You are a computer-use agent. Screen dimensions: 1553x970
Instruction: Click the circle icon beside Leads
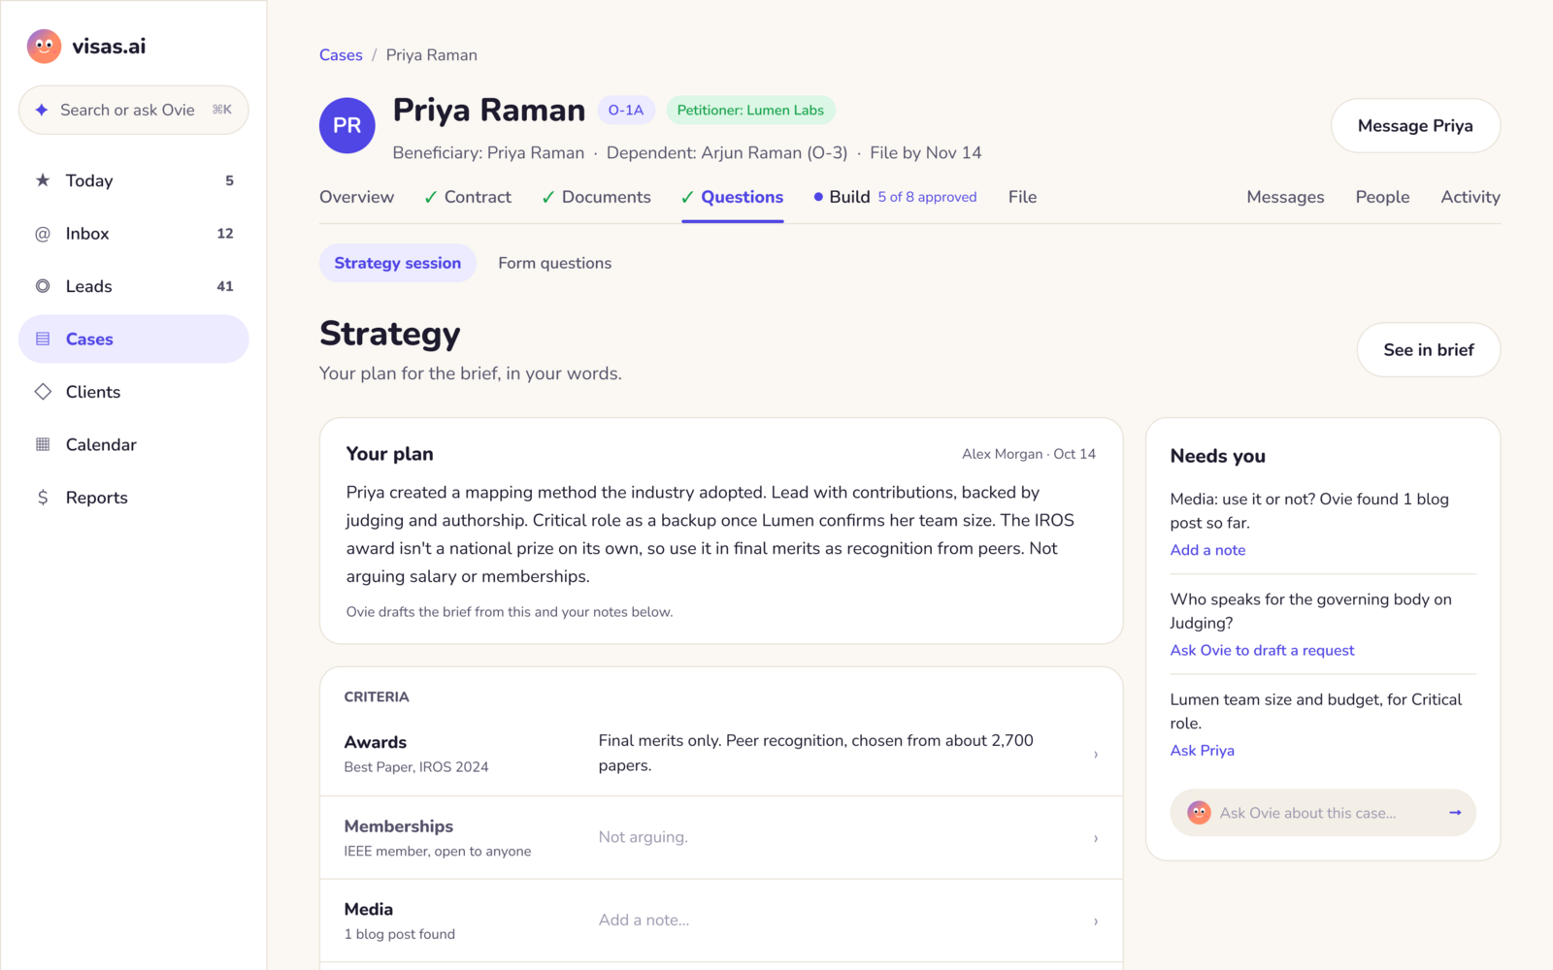tap(43, 286)
